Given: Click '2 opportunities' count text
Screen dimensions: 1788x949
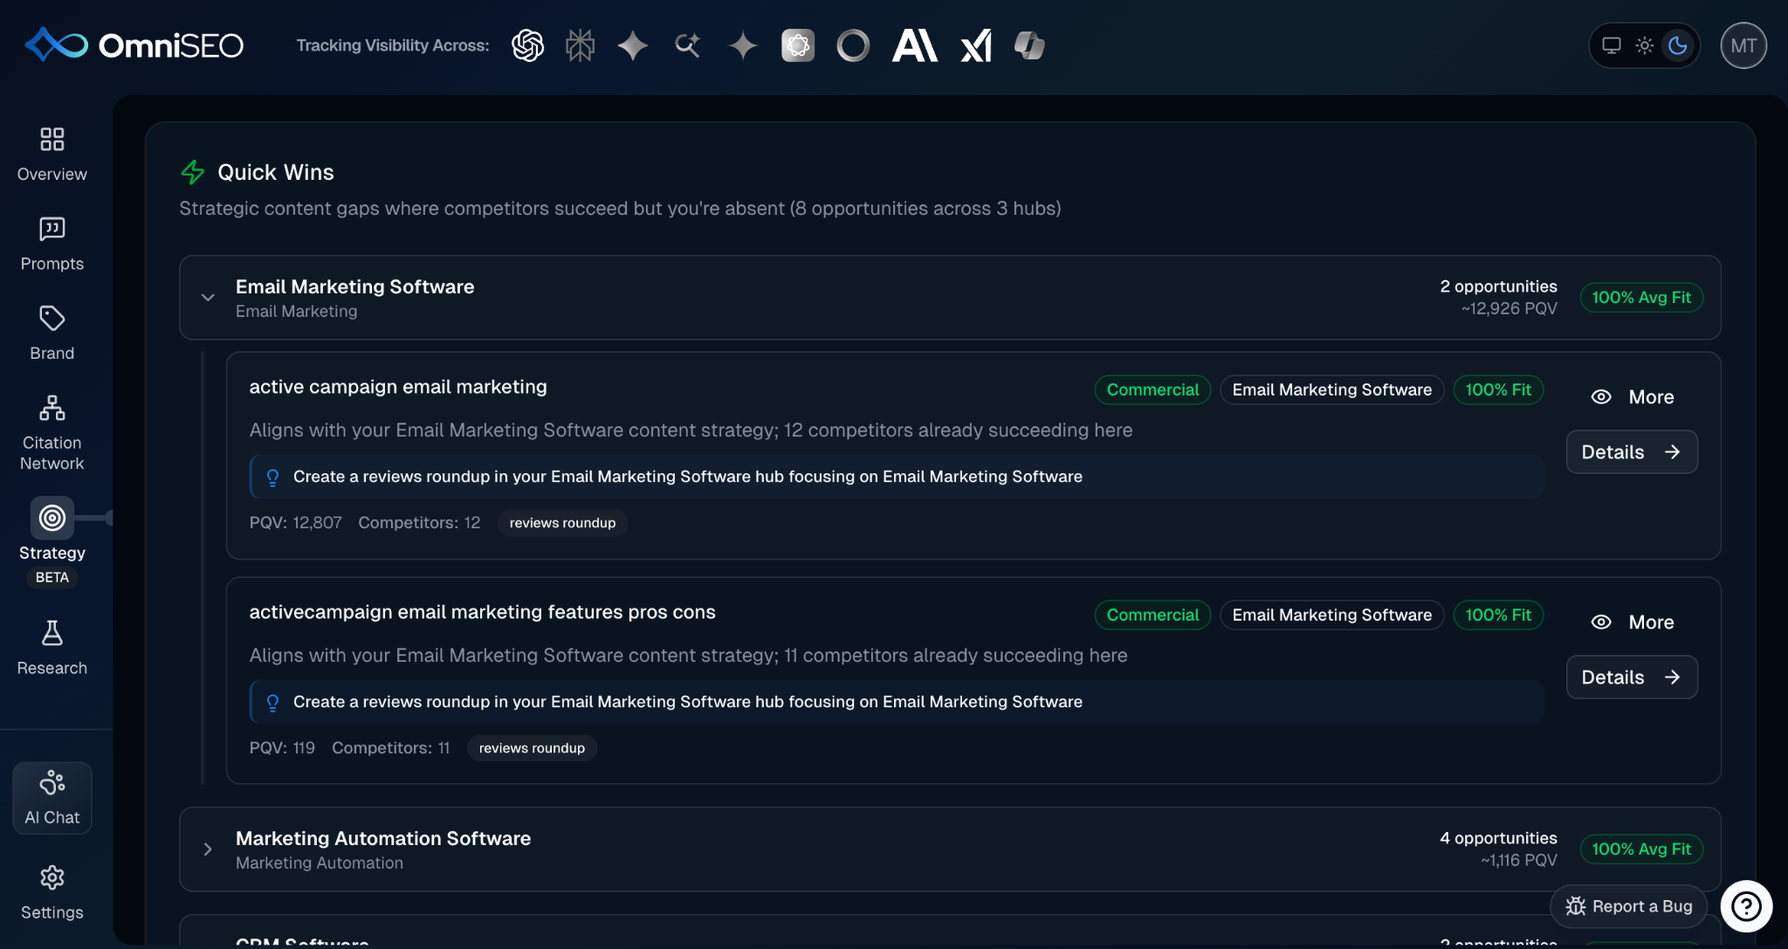Looking at the screenshot, I should 1498,286.
